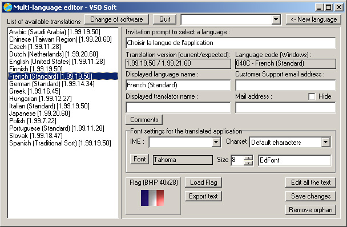Screen dimensions: 347x227
Task: Open the Charset dropdown arrow
Action: [325, 142]
